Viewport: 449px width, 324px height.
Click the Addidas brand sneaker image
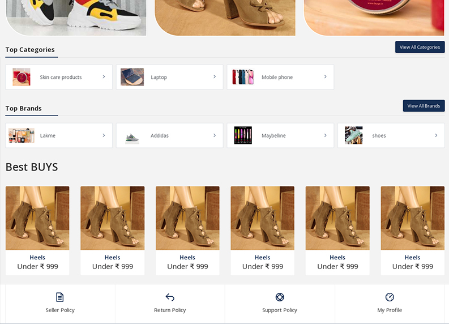[x=132, y=136]
